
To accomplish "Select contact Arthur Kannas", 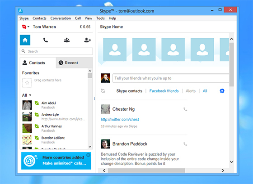I will point(55,128).
